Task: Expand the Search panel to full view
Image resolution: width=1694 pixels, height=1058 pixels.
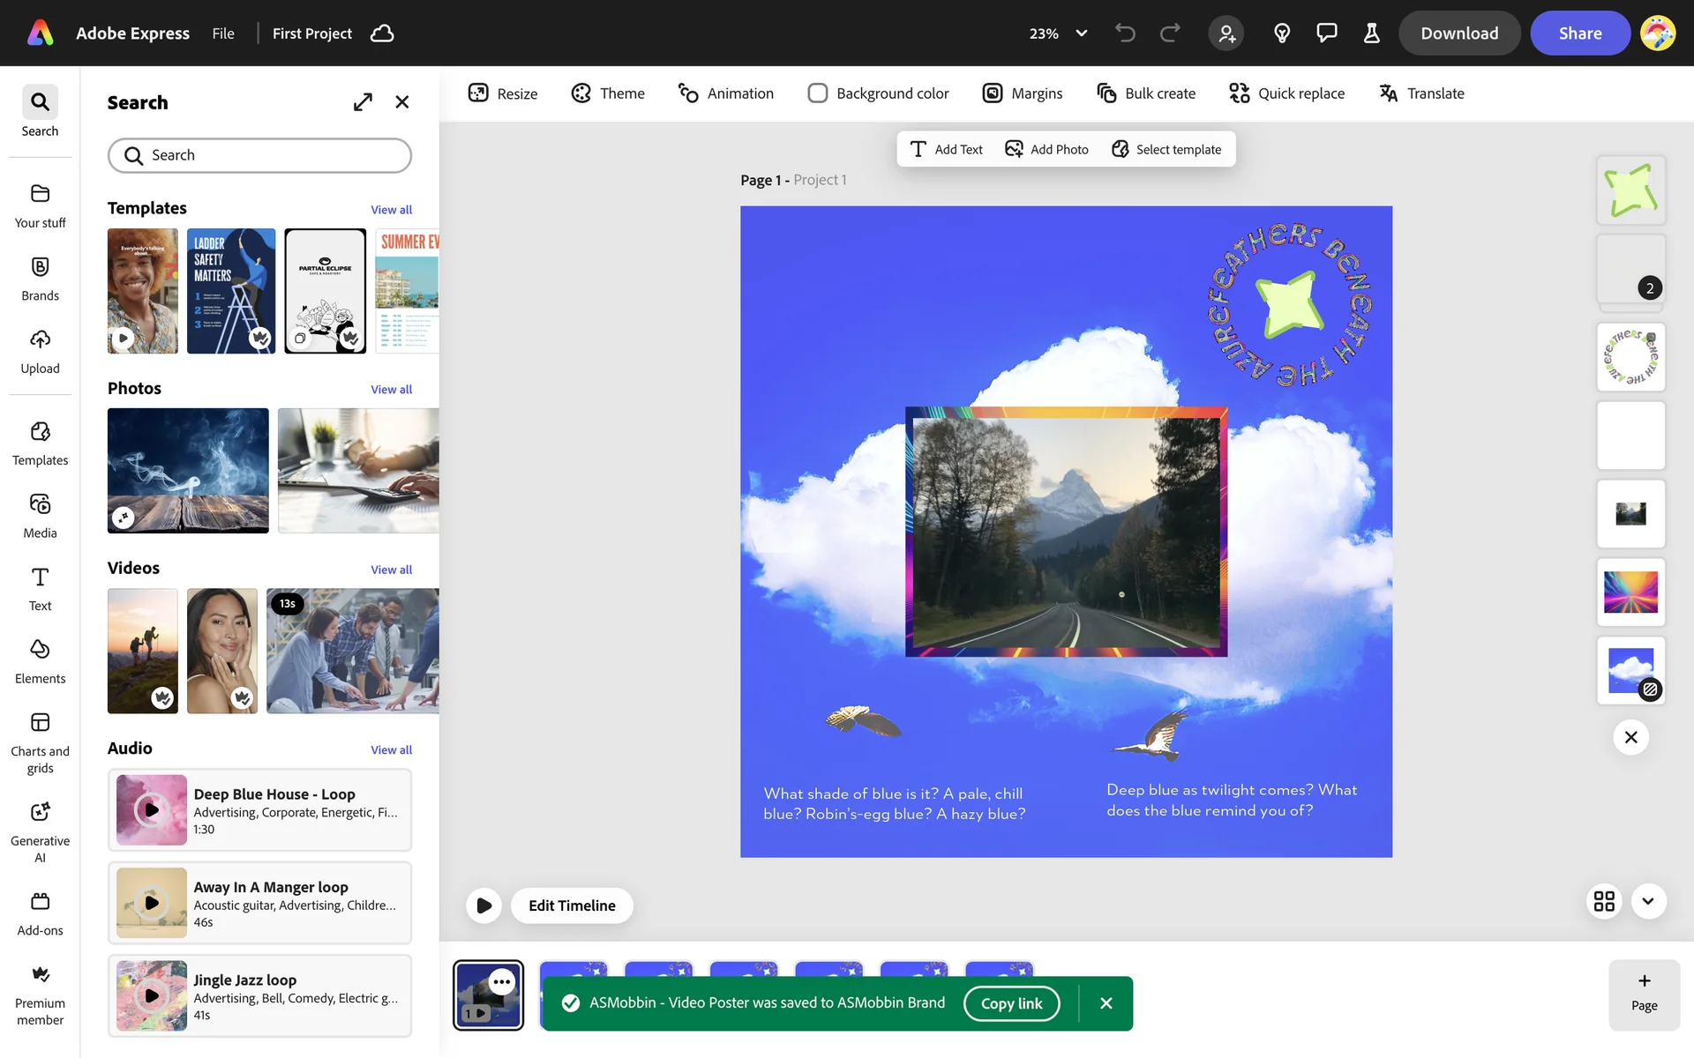Action: click(x=363, y=102)
